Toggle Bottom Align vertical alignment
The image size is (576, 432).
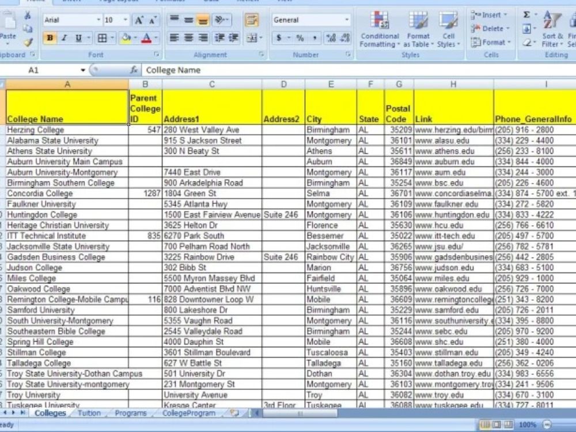tap(202, 20)
